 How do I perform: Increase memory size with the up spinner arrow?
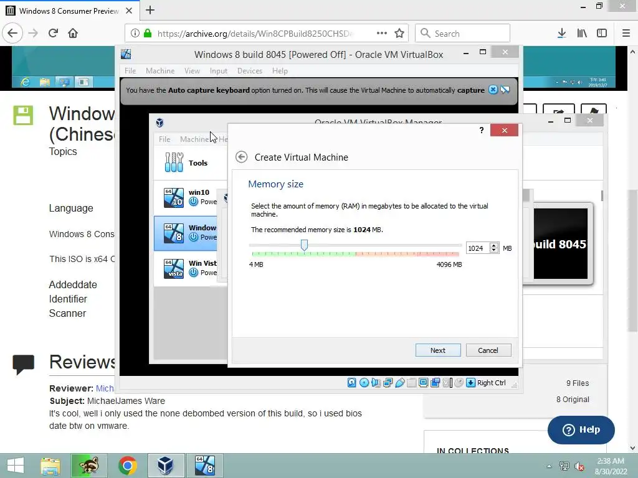[x=494, y=245]
